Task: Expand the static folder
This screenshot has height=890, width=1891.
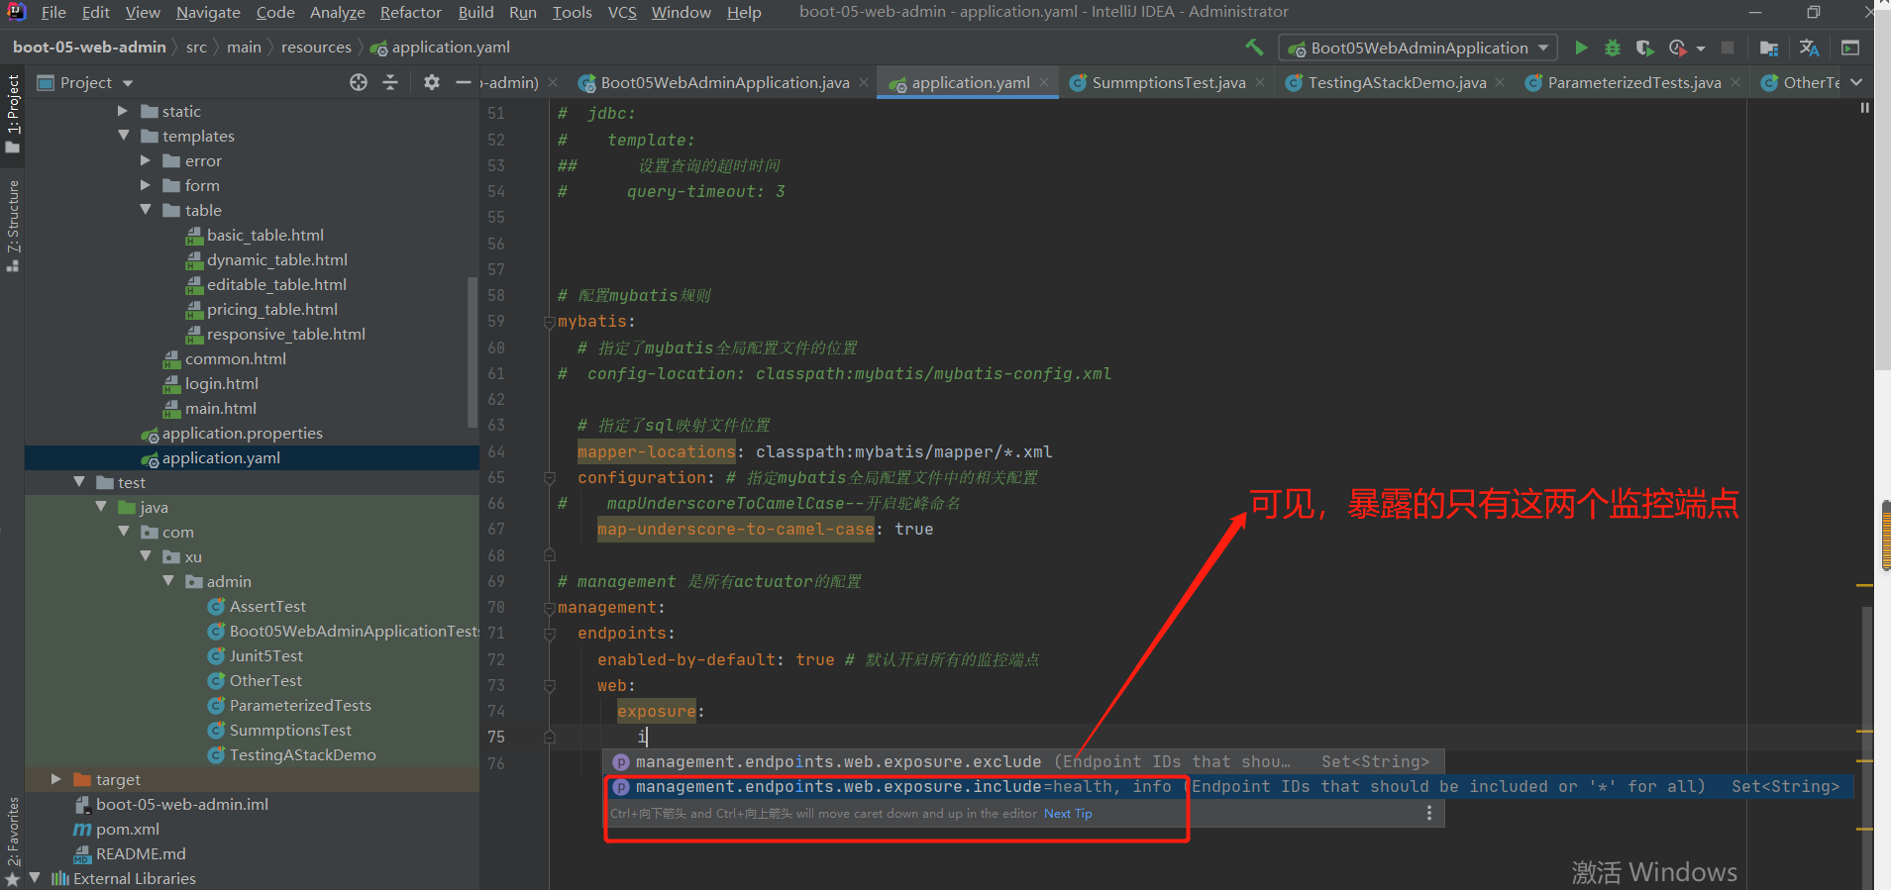Action: (x=123, y=111)
